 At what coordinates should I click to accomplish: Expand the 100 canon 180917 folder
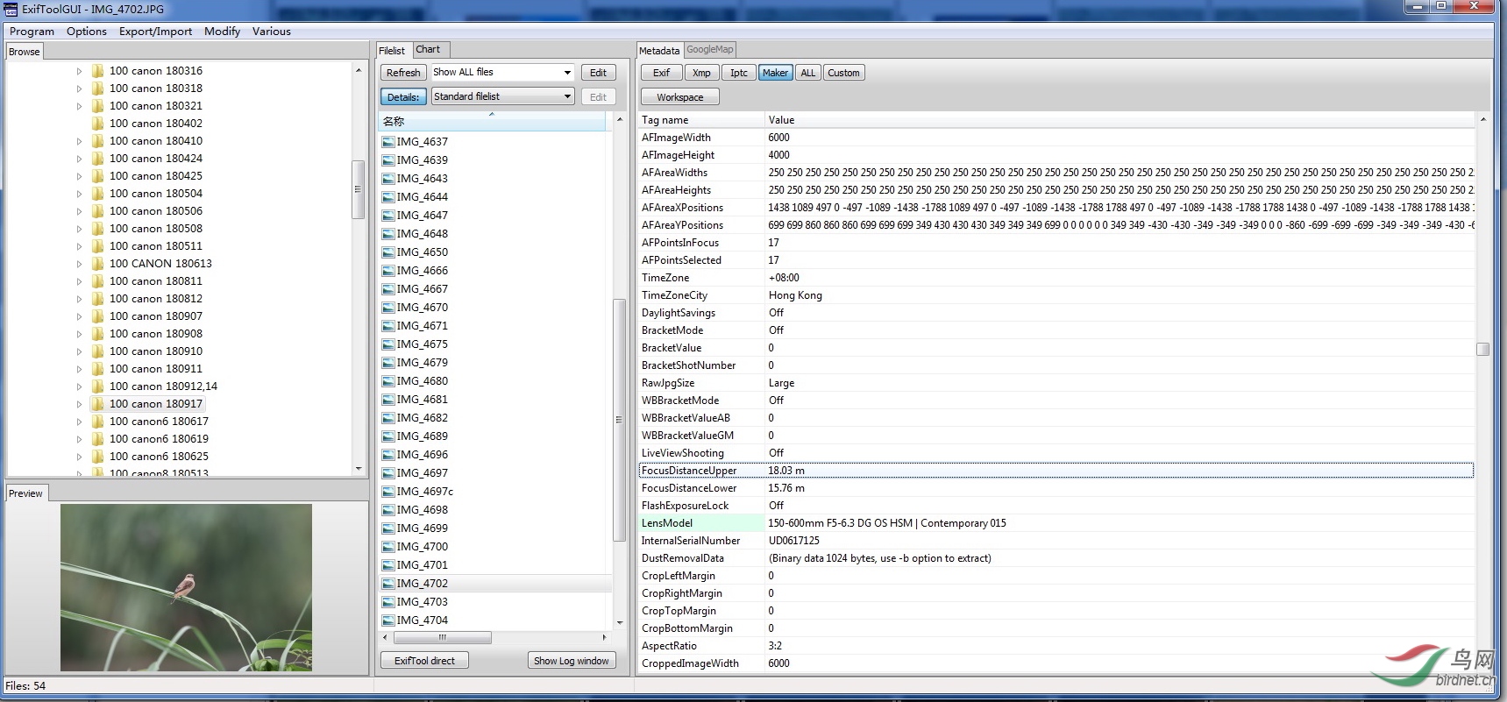tap(79, 404)
